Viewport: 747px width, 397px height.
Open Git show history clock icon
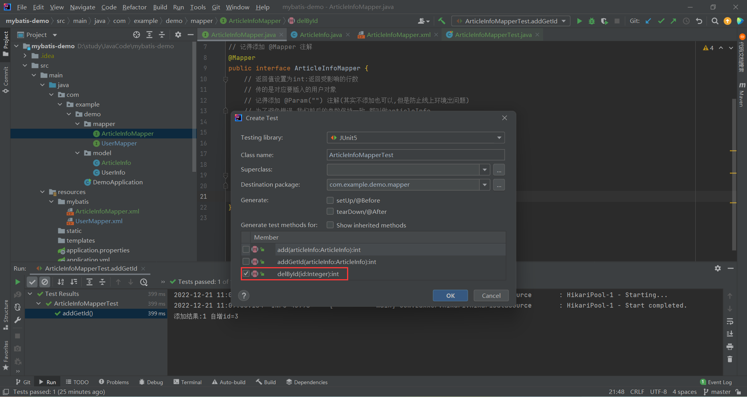(x=686, y=21)
